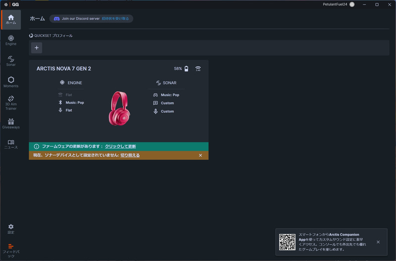Click クリックして更新 firmware update link
This screenshot has height=261, width=396.
[120, 146]
